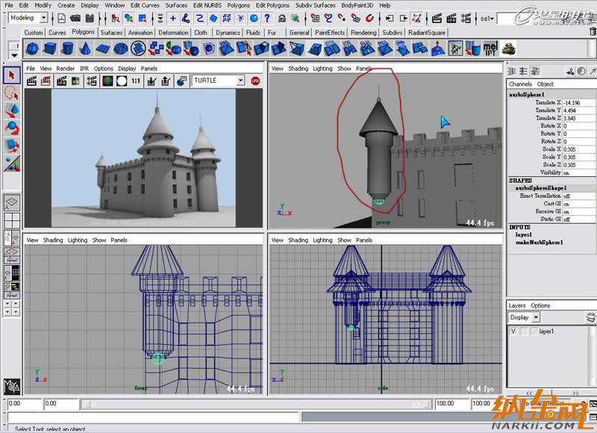Image resolution: width=597 pixels, height=433 pixels.
Task: Click the 1:1 real size icon
Action: pos(136,81)
